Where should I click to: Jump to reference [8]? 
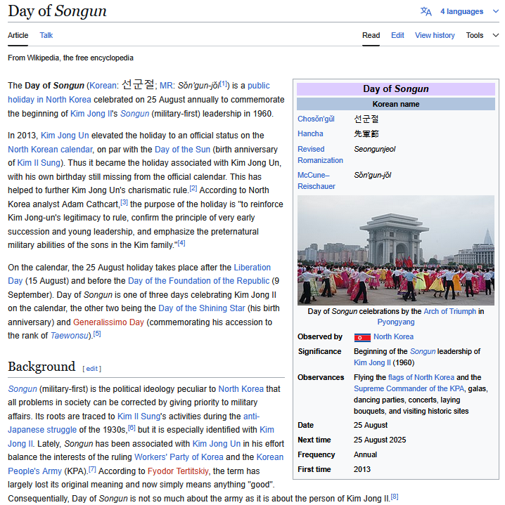tap(395, 497)
